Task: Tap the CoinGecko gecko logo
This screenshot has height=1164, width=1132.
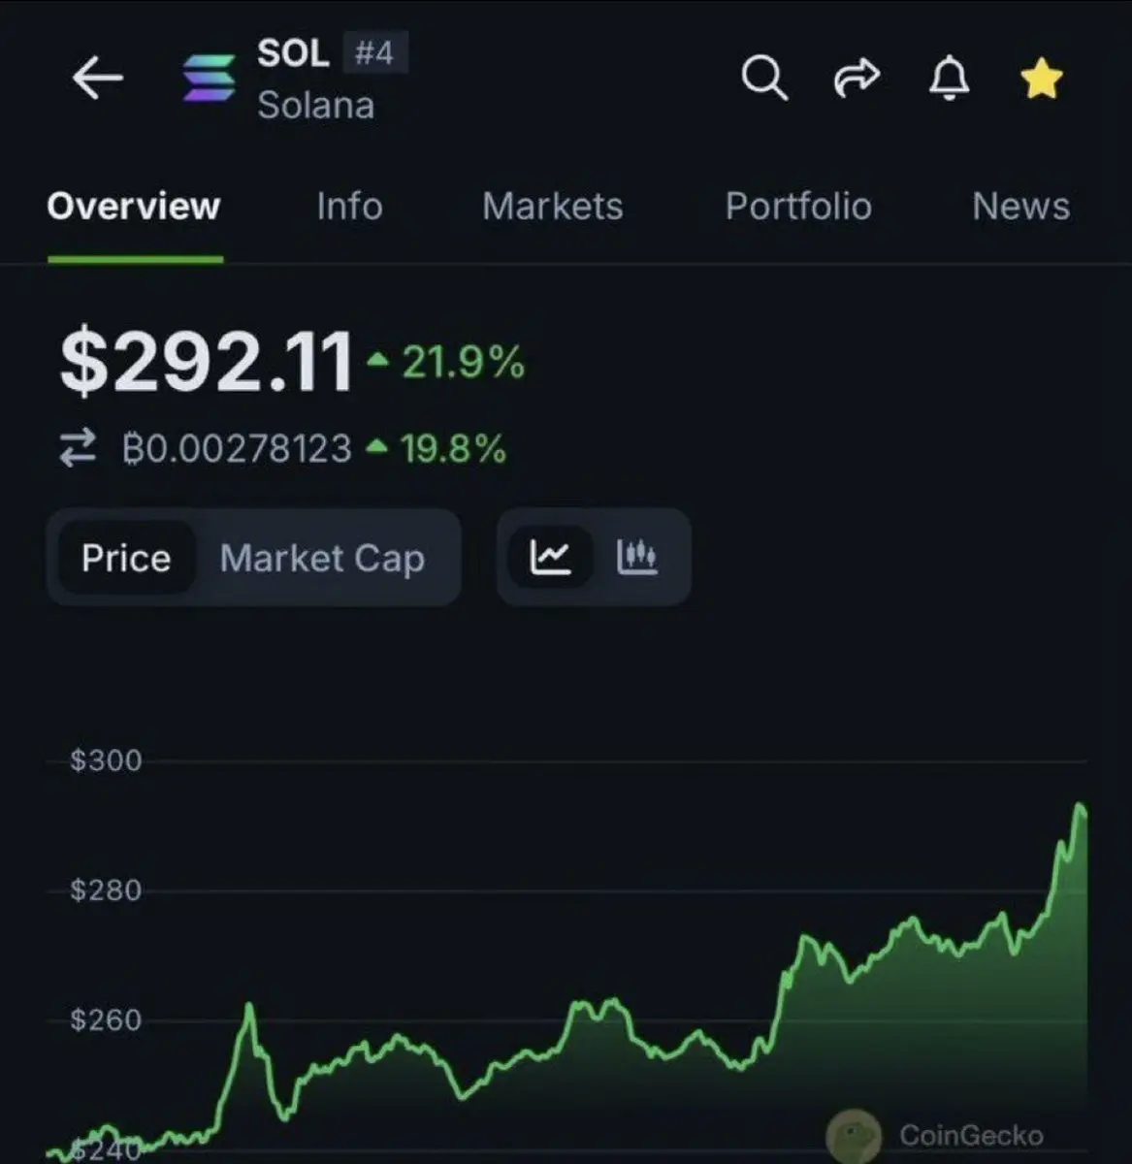Action: click(x=854, y=1136)
